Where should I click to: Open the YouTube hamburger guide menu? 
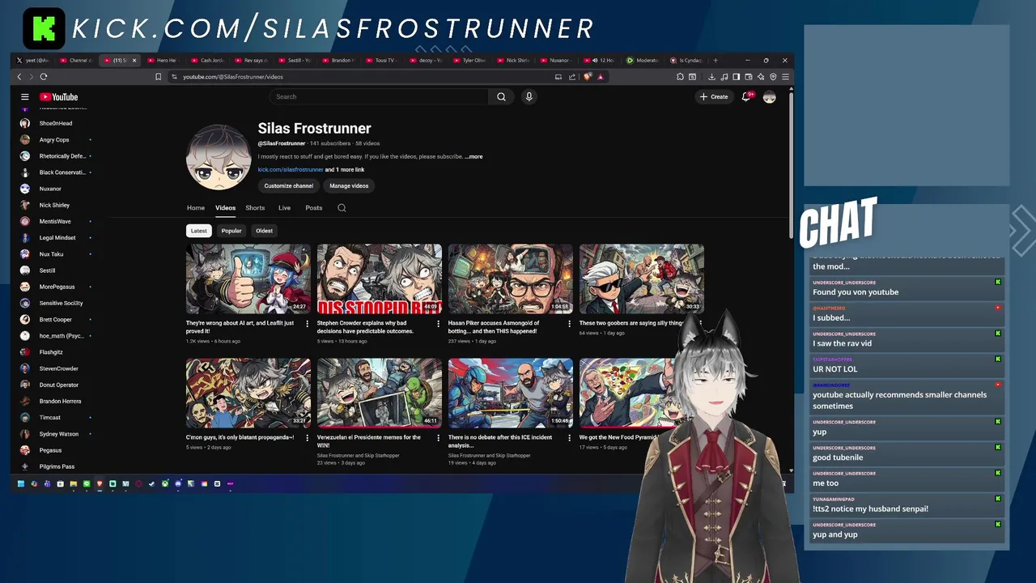[24, 97]
